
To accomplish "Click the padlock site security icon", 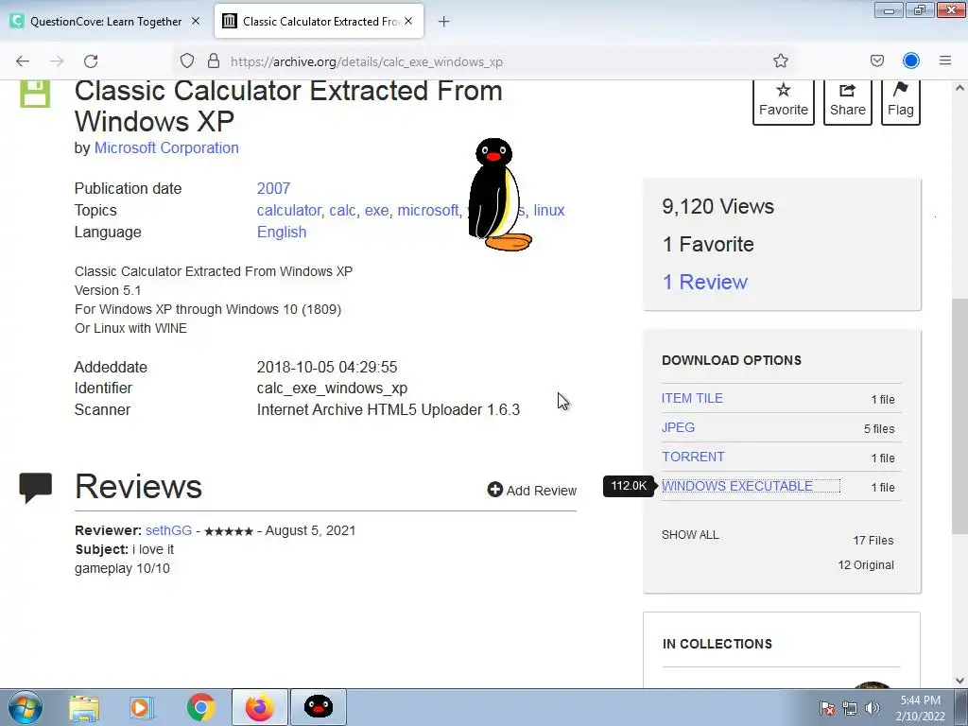I will pos(214,61).
